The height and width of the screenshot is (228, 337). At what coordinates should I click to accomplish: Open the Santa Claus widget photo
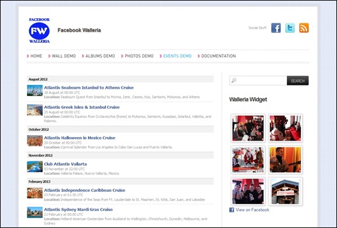(248, 160)
